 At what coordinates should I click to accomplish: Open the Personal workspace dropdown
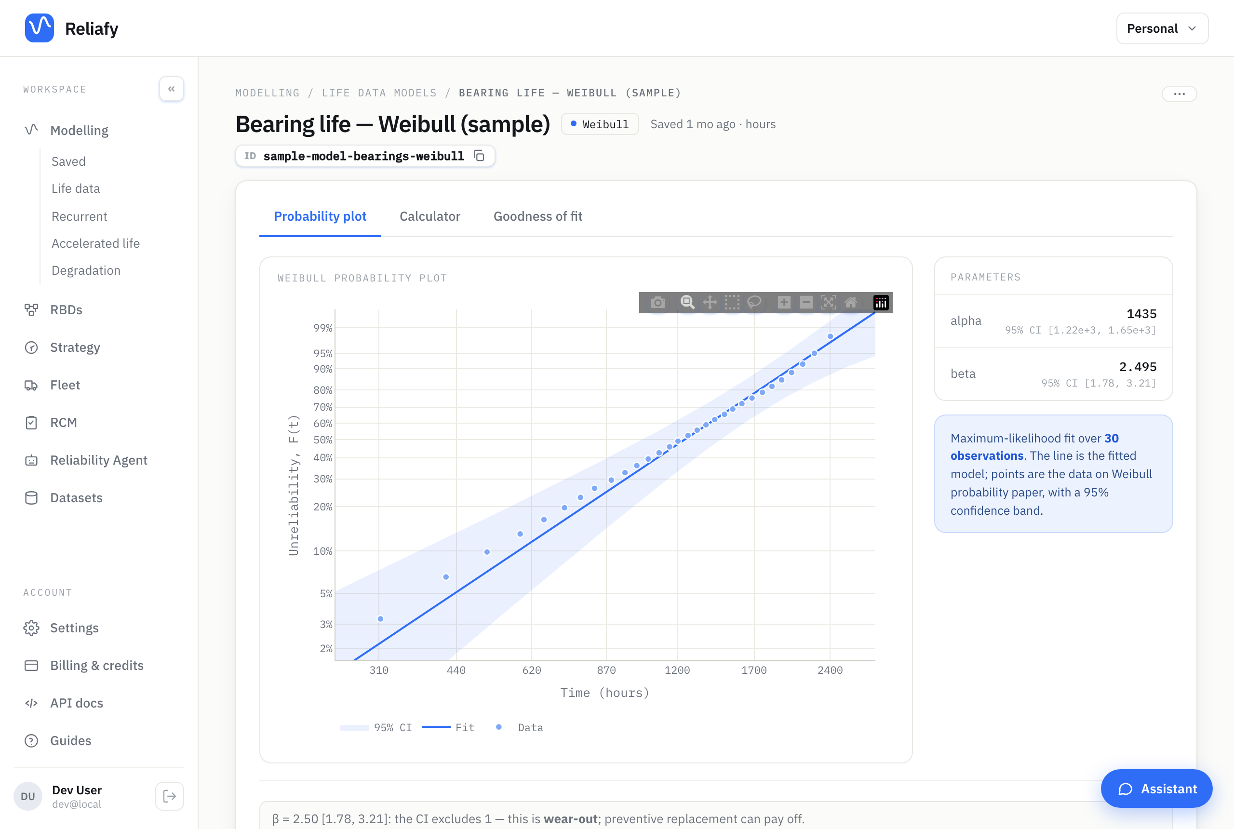coord(1162,28)
